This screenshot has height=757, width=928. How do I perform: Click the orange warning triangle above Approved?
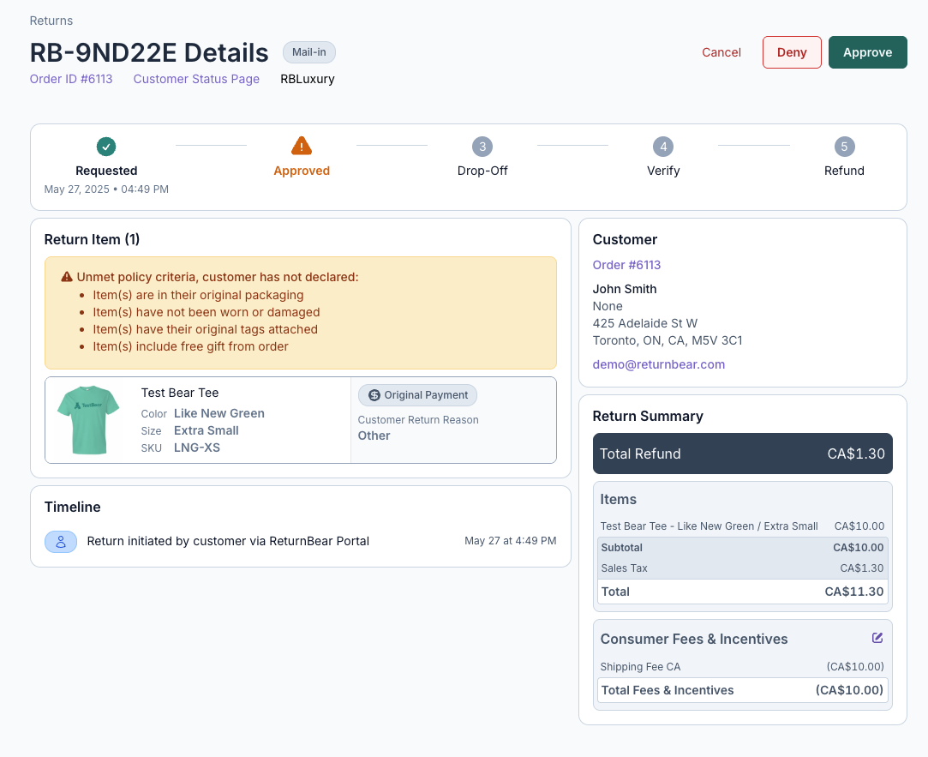302,146
